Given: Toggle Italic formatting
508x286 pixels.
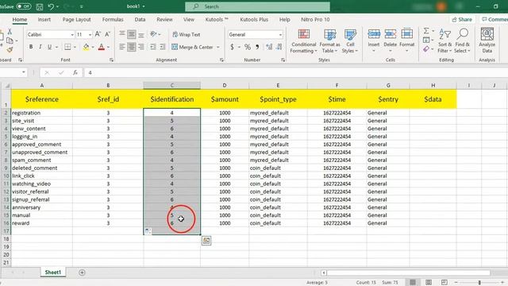Looking at the screenshot, I should tap(40, 47).
